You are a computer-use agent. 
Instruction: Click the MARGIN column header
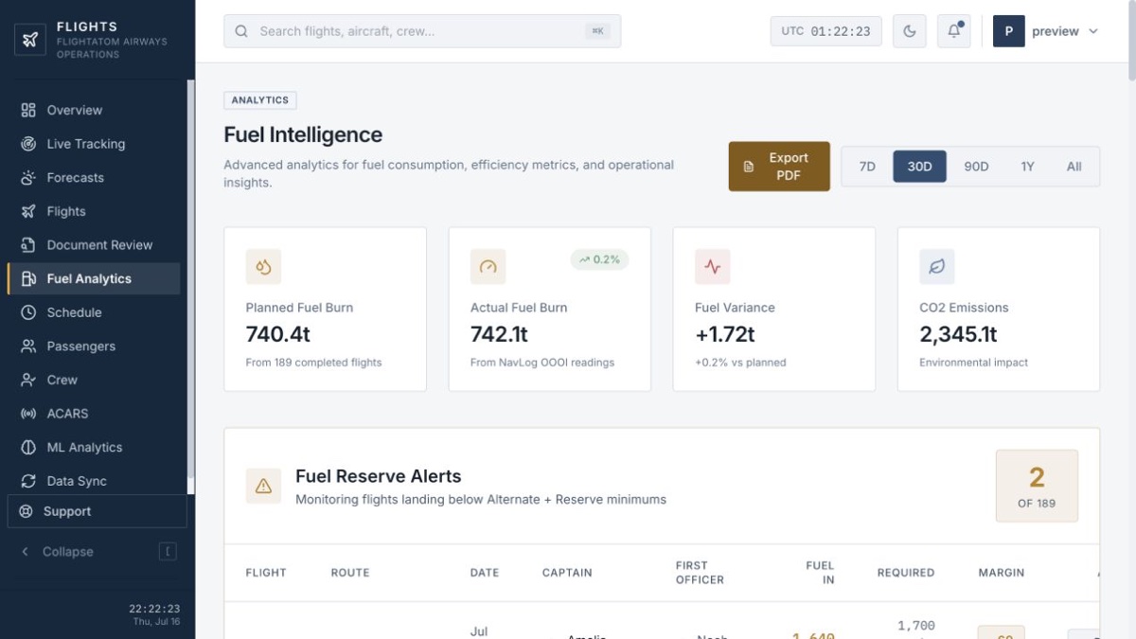(1002, 573)
